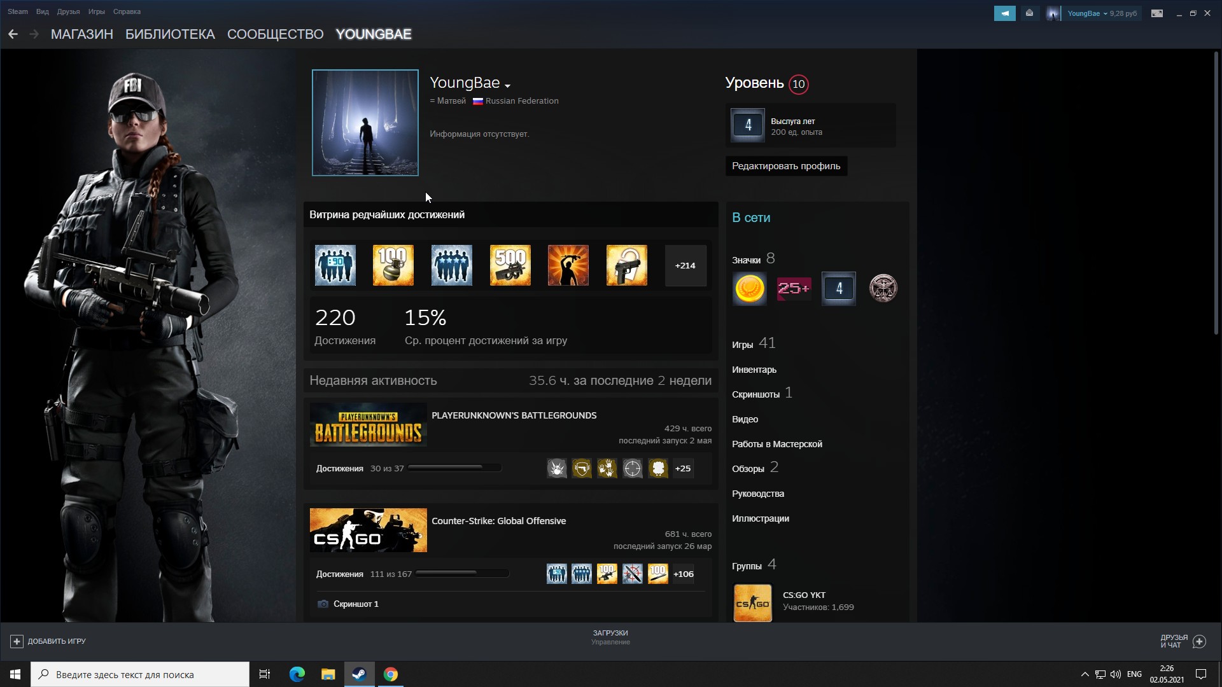The height and width of the screenshot is (687, 1222).
Task: Open the round silver community badge
Action: coord(883,289)
